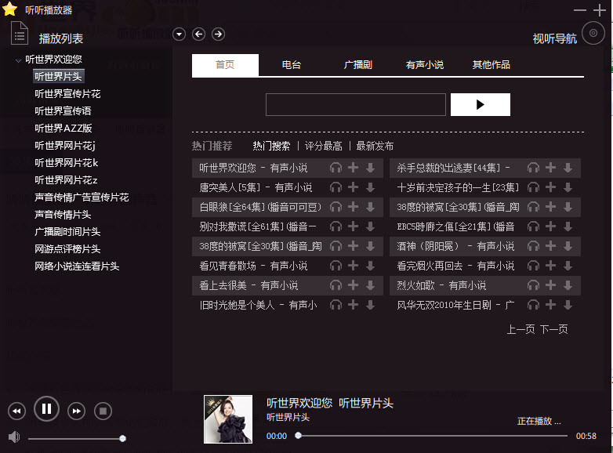Open the round dropdown arrow button
Image resolution: width=613 pixels, height=453 pixels.
(x=179, y=34)
